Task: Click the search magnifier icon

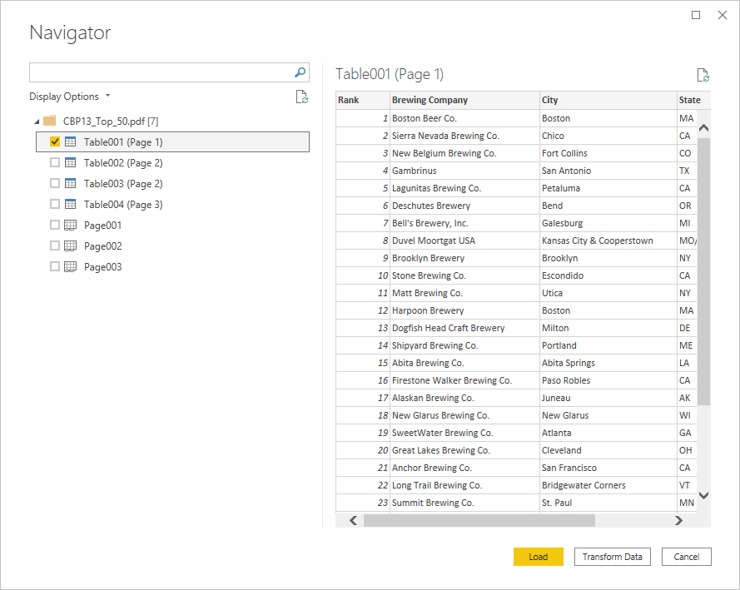Action: [300, 72]
